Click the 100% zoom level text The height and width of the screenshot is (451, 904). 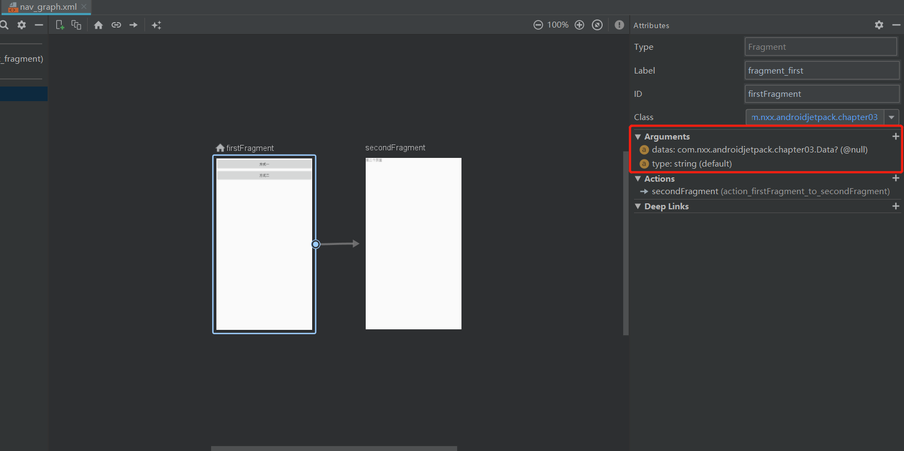pyautogui.click(x=558, y=25)
